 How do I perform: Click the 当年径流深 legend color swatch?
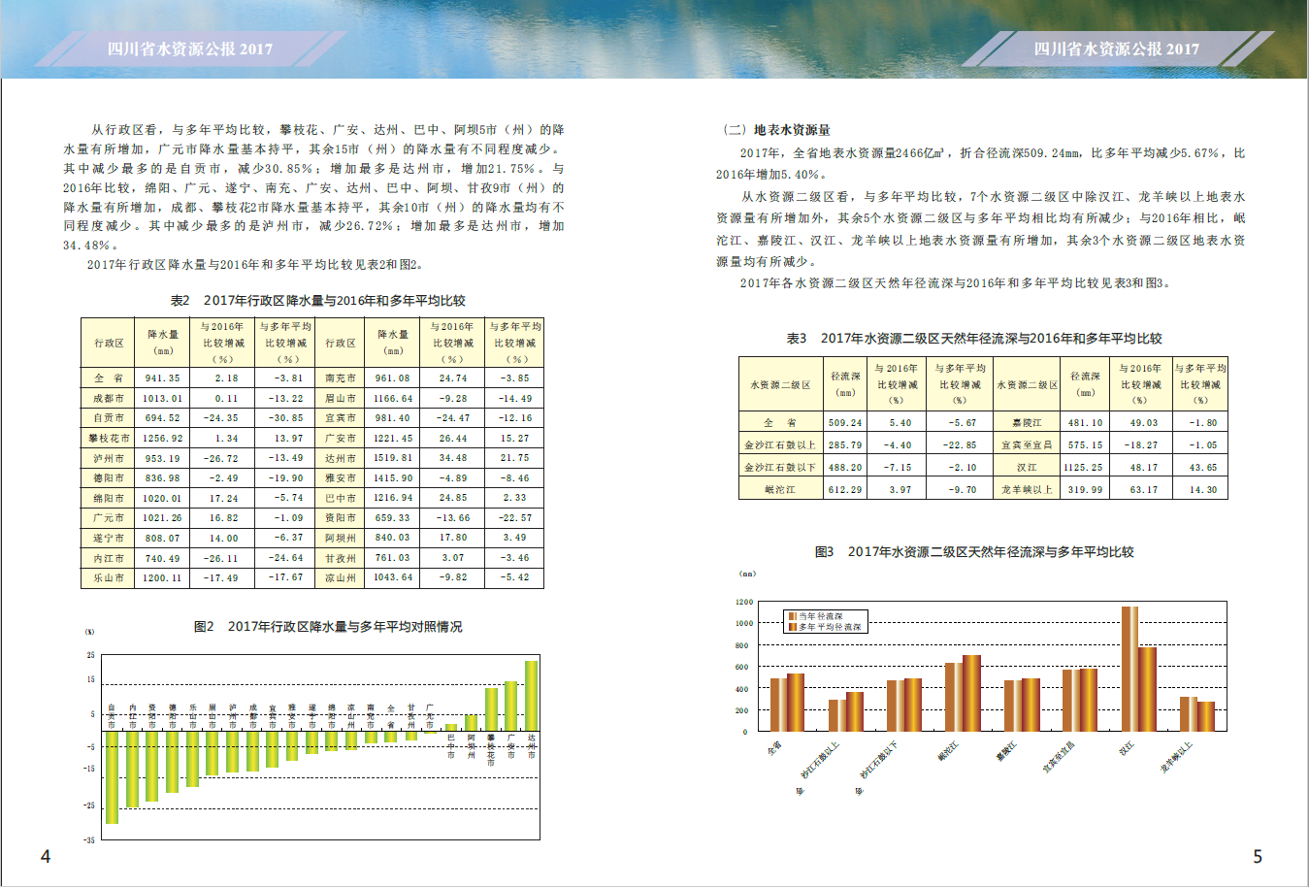pos(791,616)
